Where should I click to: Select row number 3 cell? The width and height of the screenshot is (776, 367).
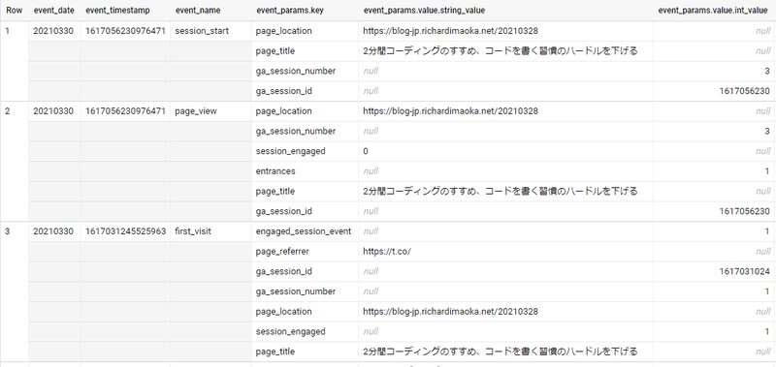click(x=7, y=231)
